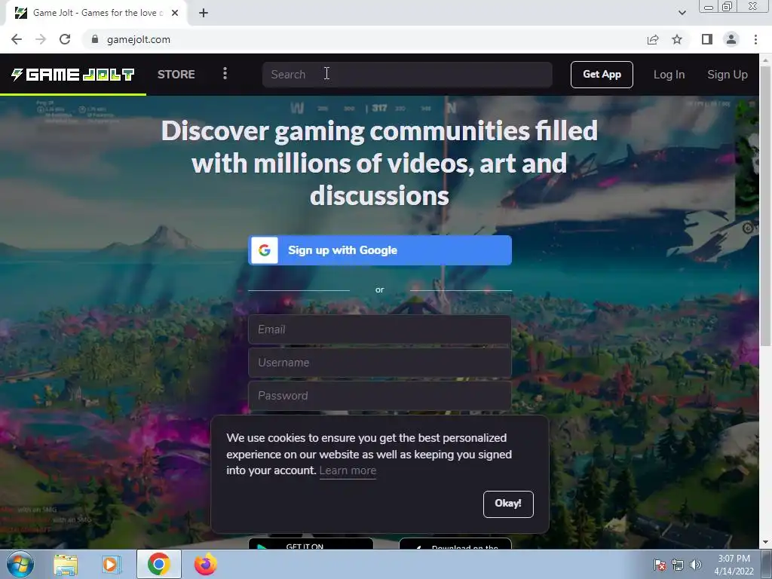Dismiss cookie notice with Okay!
The height and width of the screenshot is (579, 772).
(508, 504)
